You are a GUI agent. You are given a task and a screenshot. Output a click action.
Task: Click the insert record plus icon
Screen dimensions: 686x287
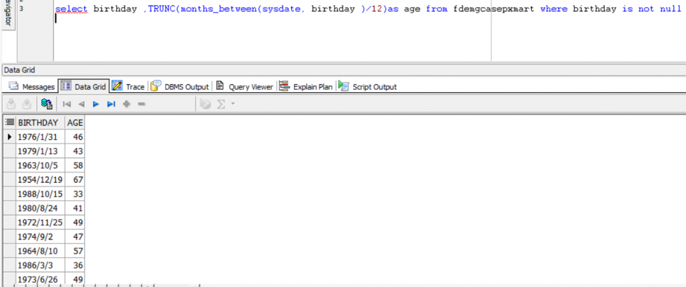[x=127, y=104]
